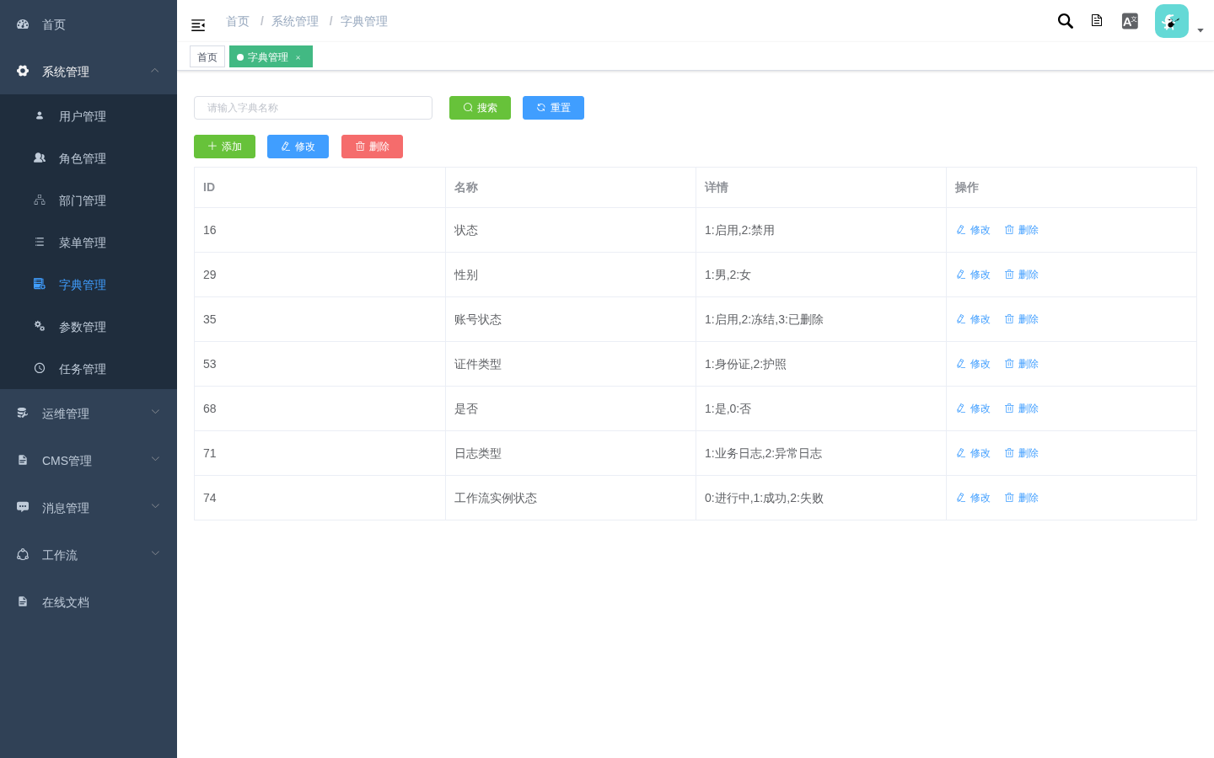Viewport: 1214px width, 758px height.
Task: Select cell text 1:是,0:否
Action: pos(728,408)
